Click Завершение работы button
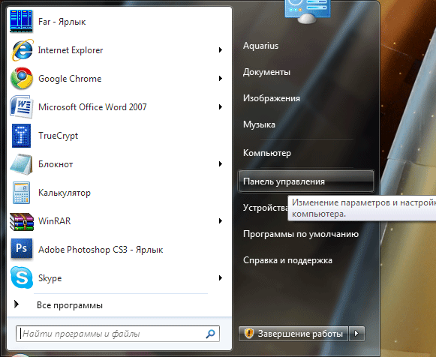 click(x=293, y=334)
